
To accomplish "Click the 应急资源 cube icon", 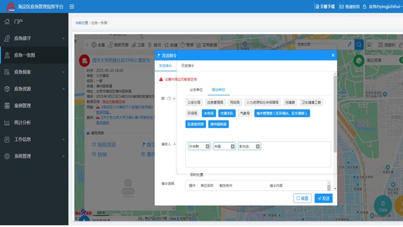I will pos(7,89).
